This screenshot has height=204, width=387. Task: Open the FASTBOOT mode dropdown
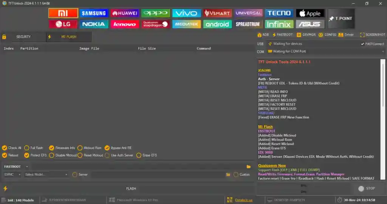pyautogui.click(x=16, y=167)
